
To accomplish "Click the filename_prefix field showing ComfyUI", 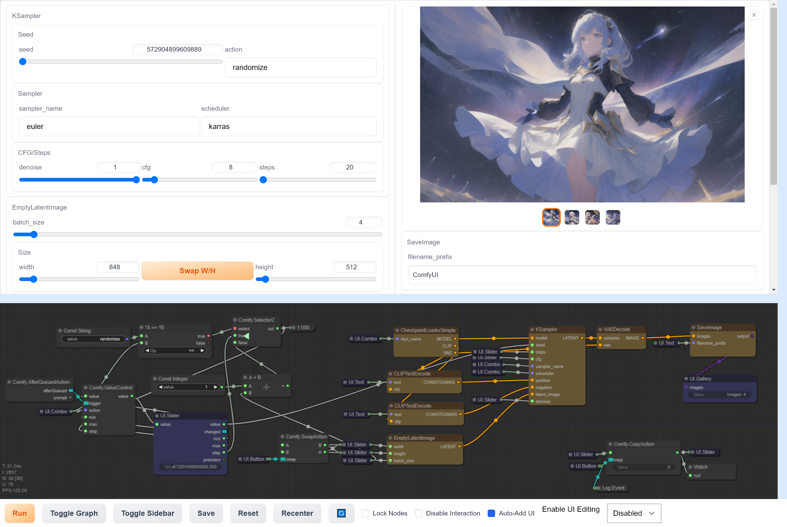I will (582, 275).
